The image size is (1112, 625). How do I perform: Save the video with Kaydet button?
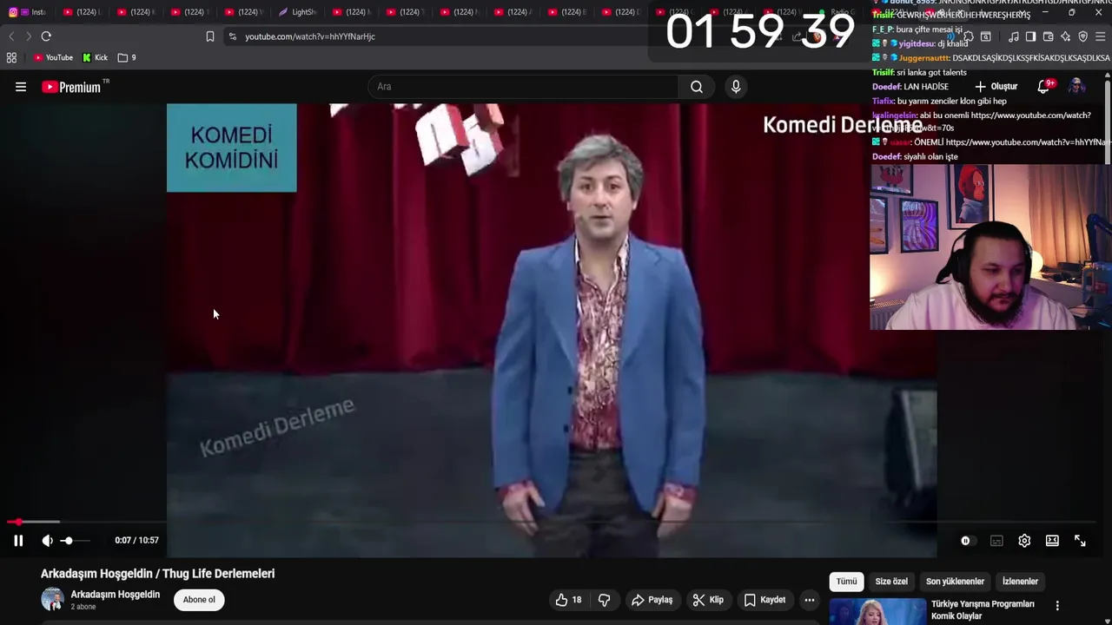pos(764,600)
